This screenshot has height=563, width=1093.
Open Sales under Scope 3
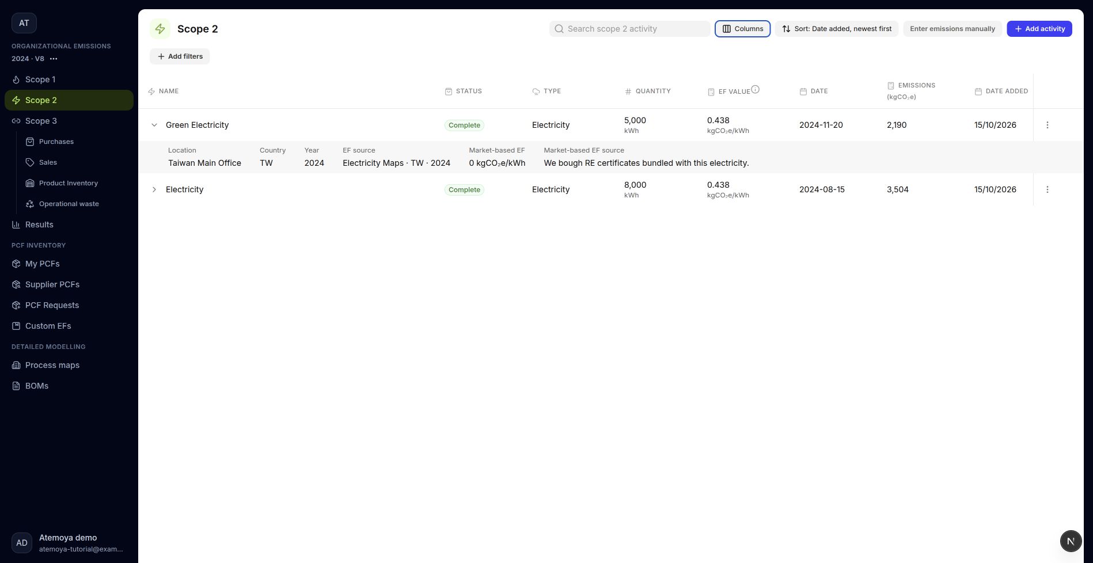coord(77,162)
